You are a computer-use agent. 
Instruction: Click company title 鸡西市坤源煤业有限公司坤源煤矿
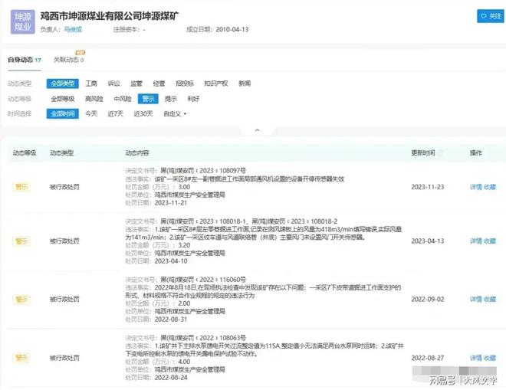(110, 16)
